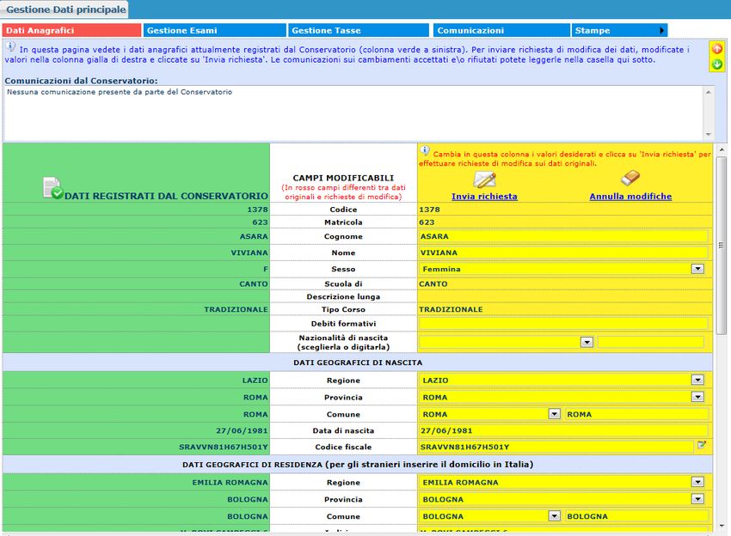Viewport: 731px width, 536px height.
Task: Open the residence Regione dropdown EMILIA ROMAGNA
Action: click(x=697, y=483)
